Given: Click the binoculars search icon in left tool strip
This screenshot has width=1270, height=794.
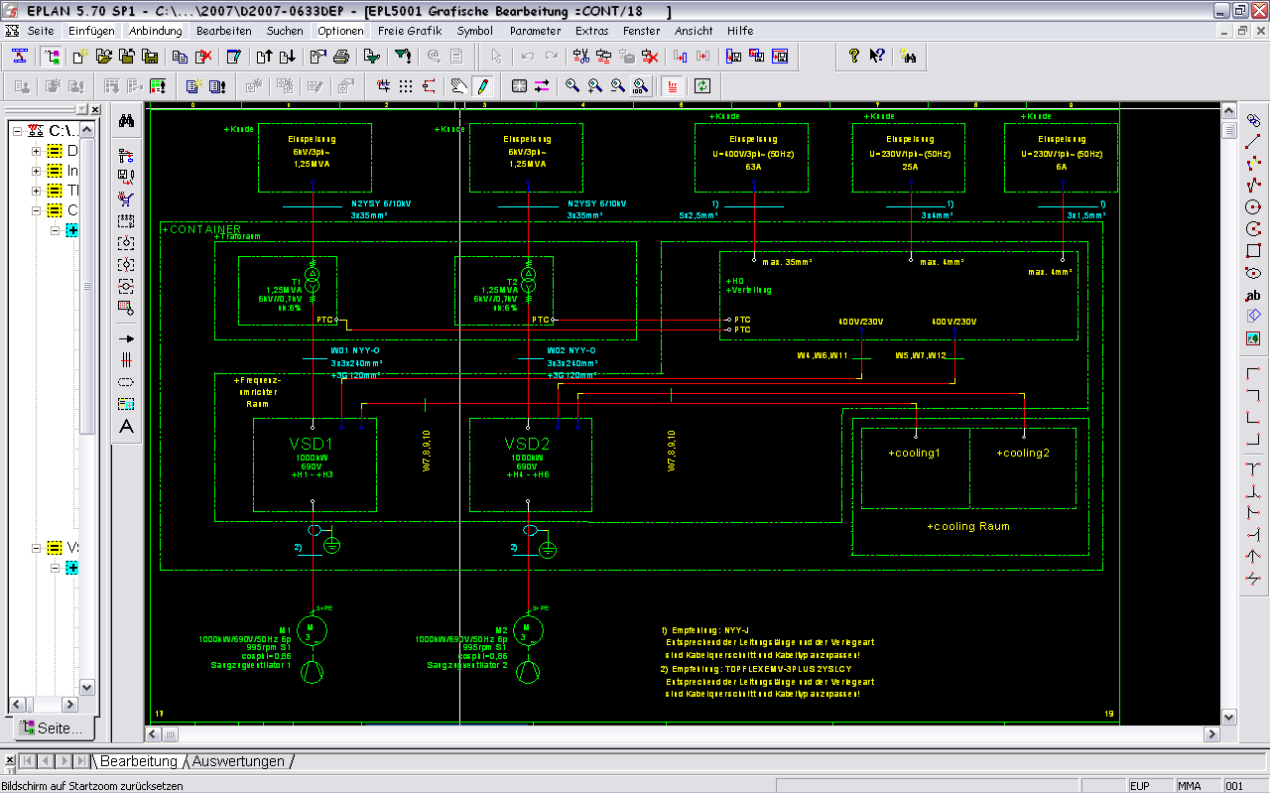Looking at the screenshot, I should click(x=126, y=121).
